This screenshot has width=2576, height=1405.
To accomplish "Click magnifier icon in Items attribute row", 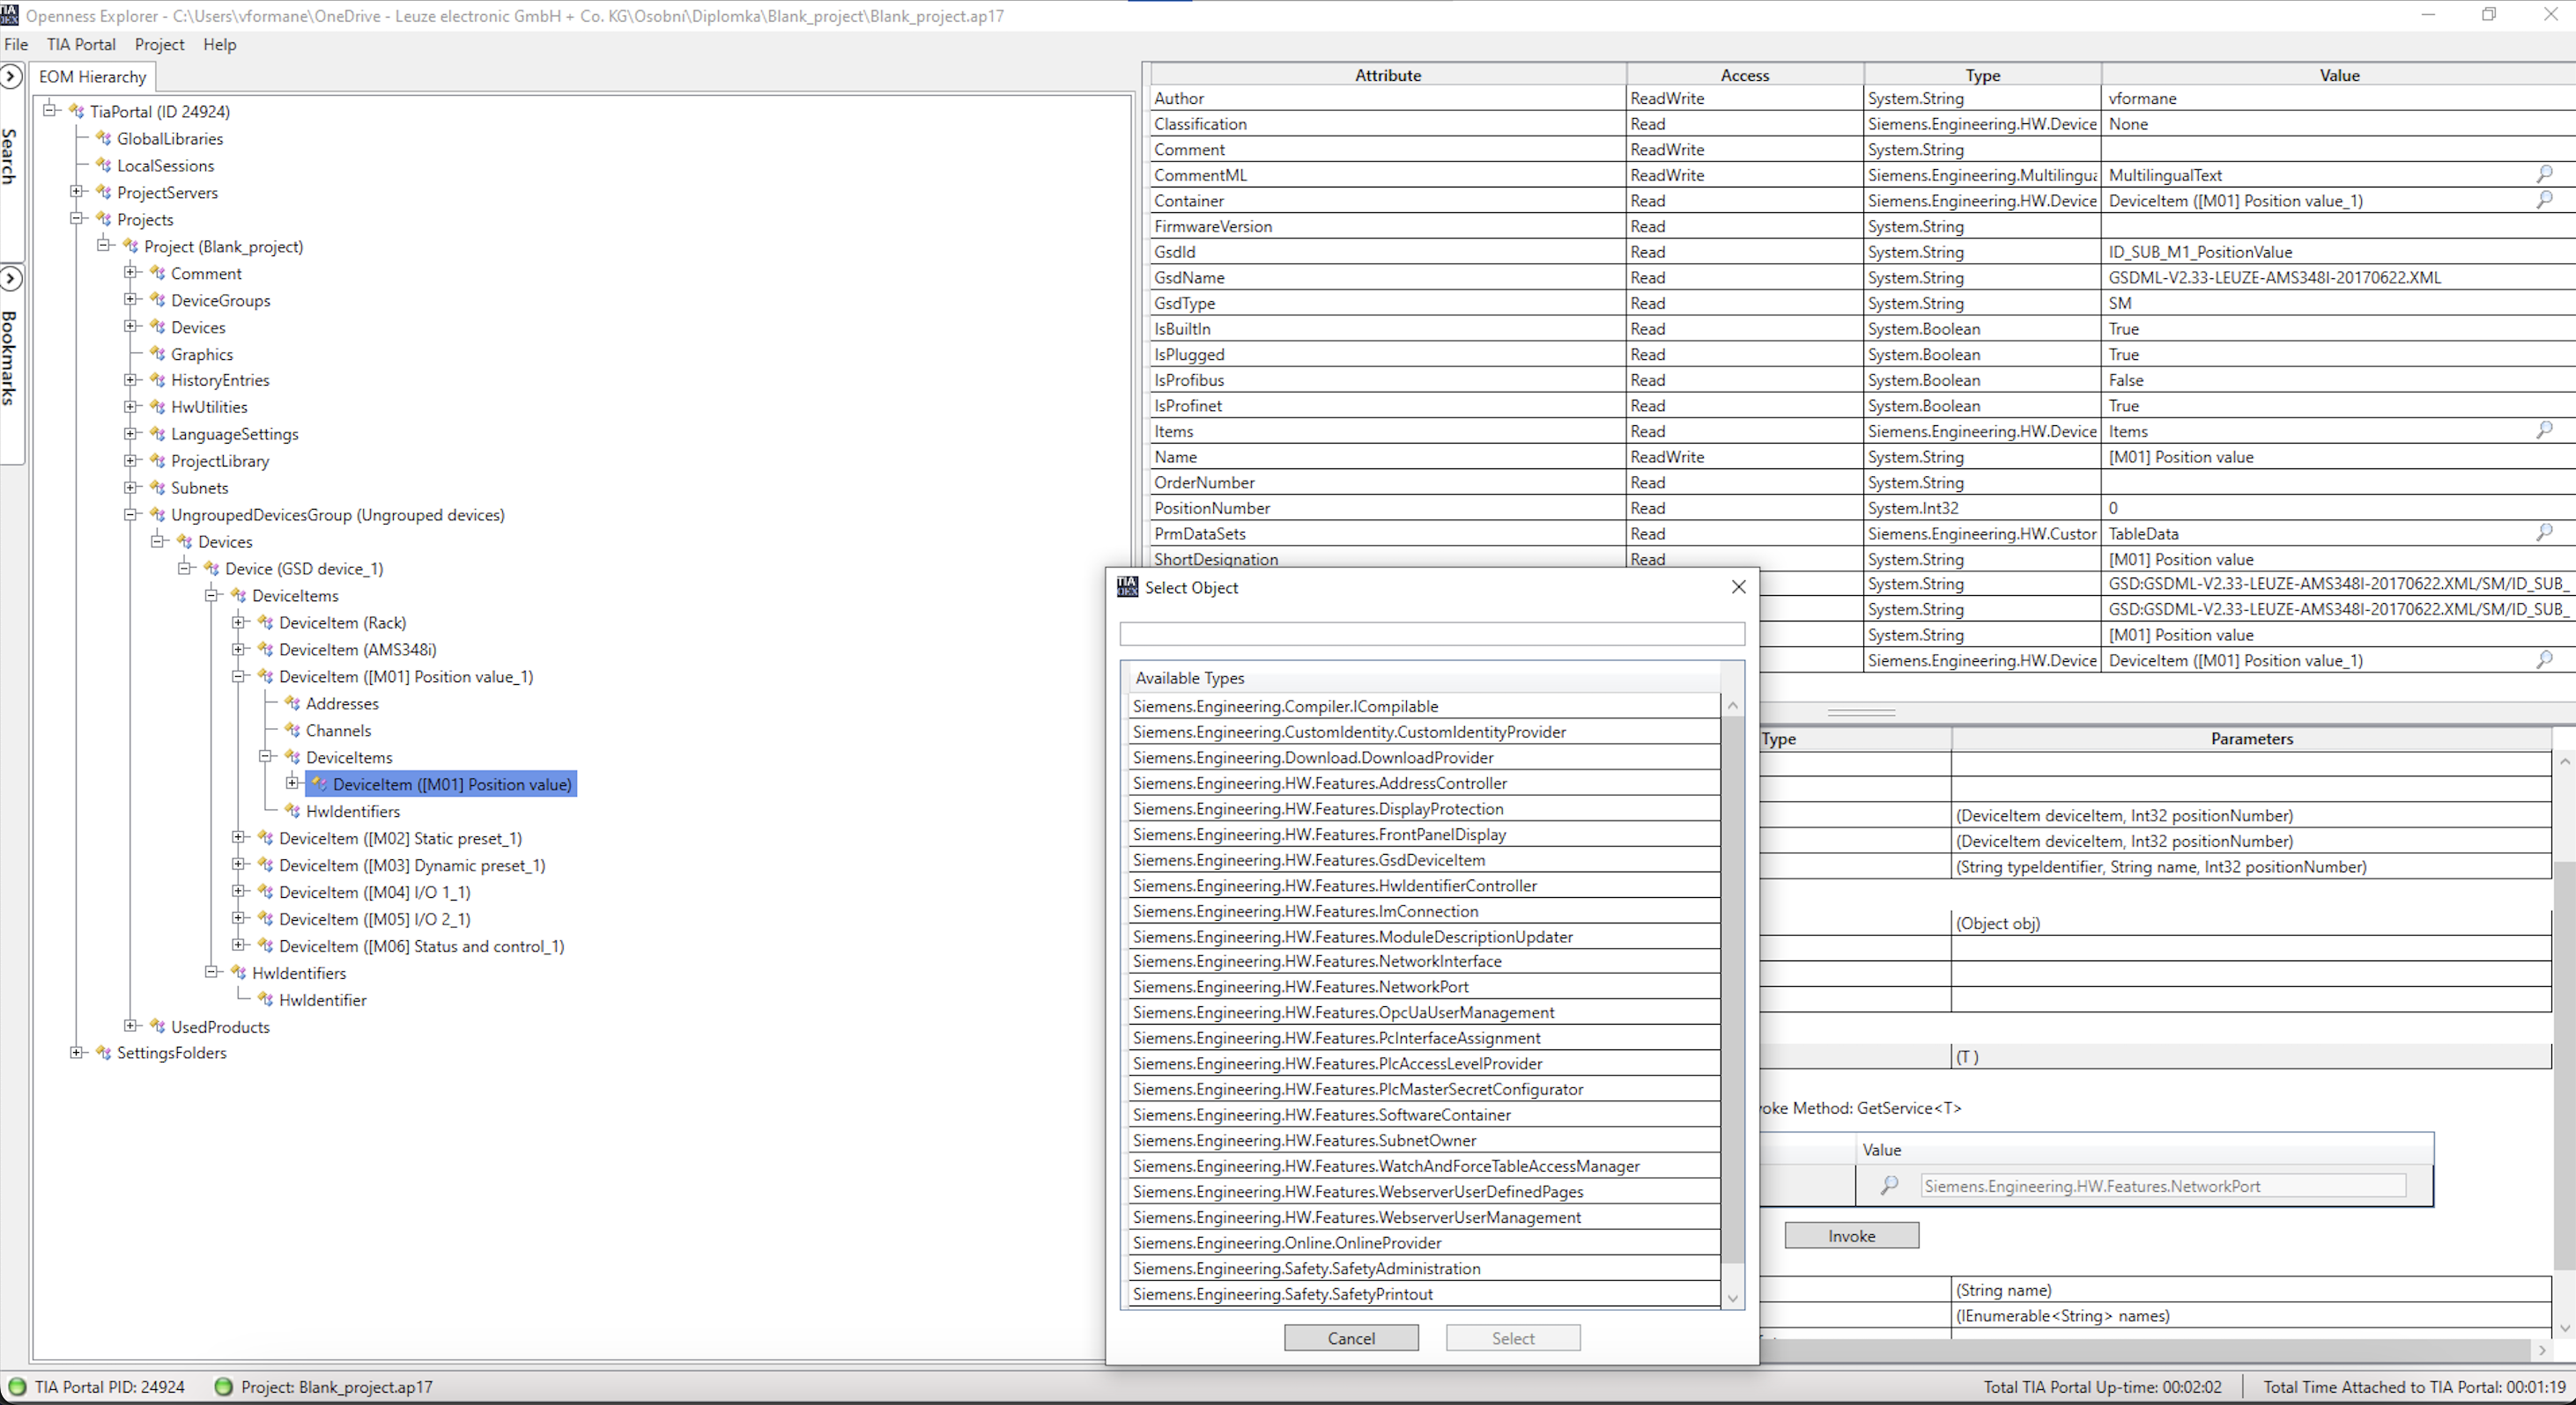I will (2544, 430).
